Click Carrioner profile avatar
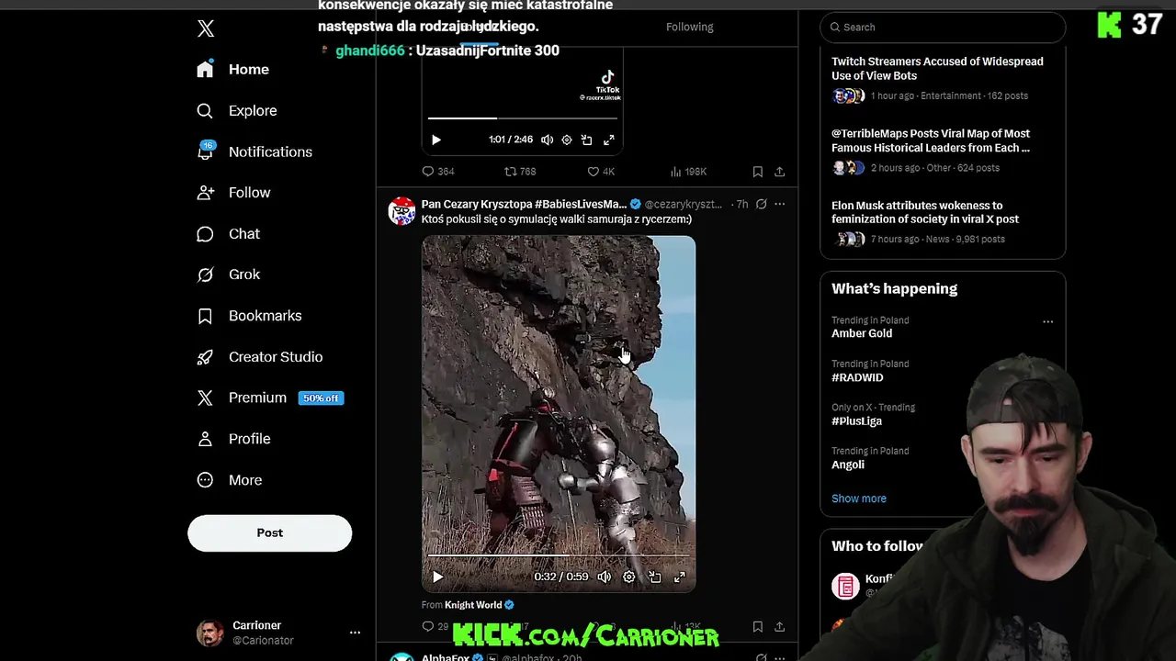 (x=209, y=633)
